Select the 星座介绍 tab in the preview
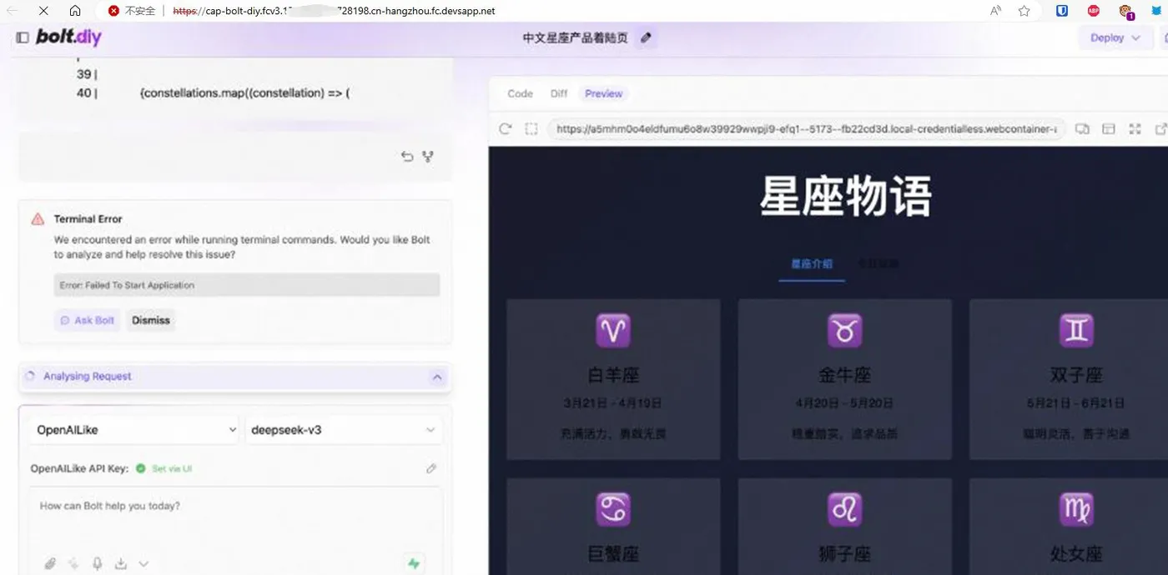This screenshot has height=575, width=1168. click(812, 264)
